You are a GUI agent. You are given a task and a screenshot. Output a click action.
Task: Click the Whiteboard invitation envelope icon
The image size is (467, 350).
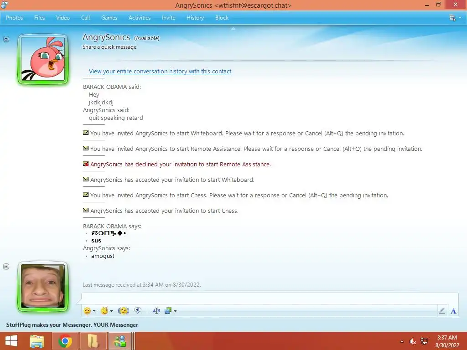click(86, 133)
